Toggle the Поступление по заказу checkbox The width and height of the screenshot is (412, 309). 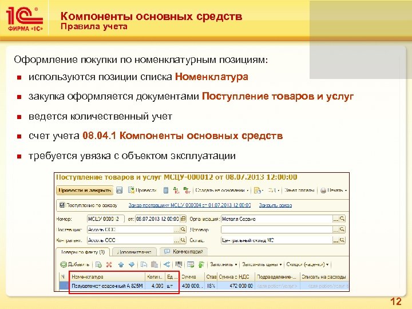click(x=62, y=205)
